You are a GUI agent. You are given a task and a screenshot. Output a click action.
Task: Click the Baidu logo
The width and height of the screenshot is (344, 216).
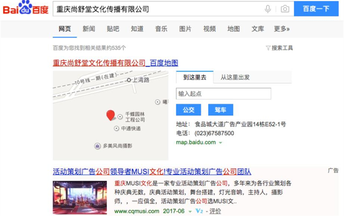(26, 8)
